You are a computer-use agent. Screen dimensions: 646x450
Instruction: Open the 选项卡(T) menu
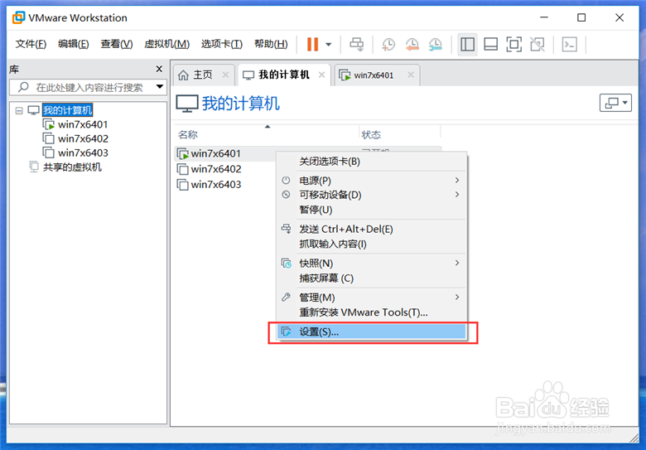coord(222,44)
